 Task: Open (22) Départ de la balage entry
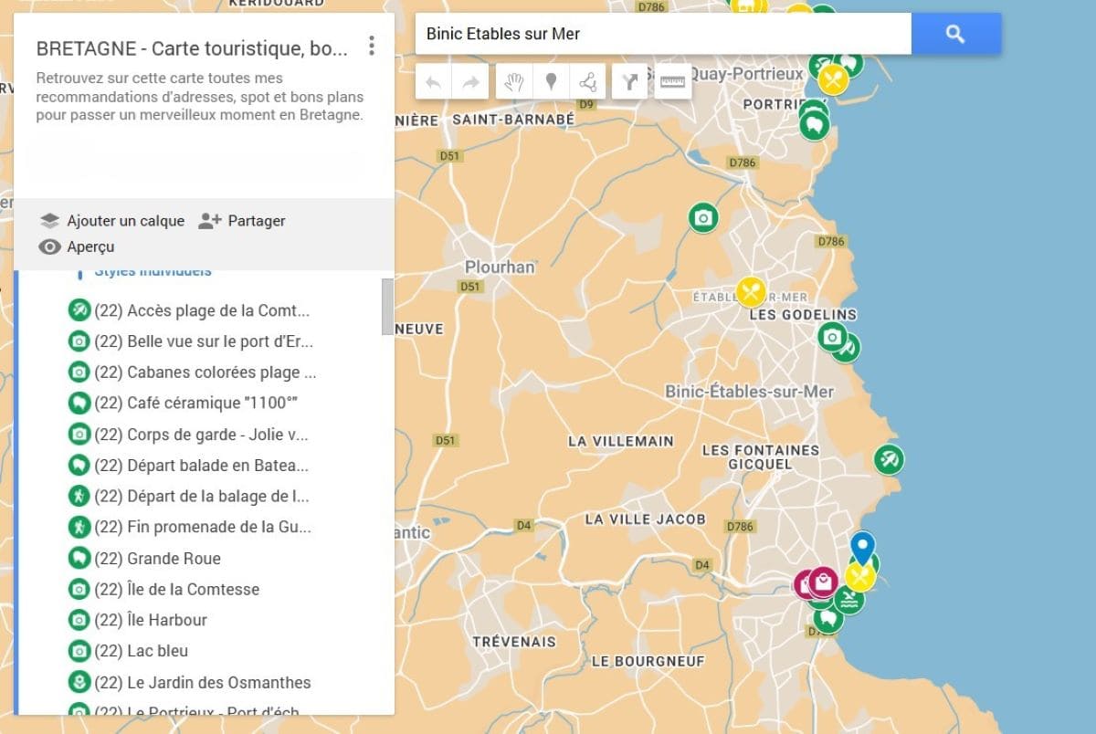coord(190,497)
